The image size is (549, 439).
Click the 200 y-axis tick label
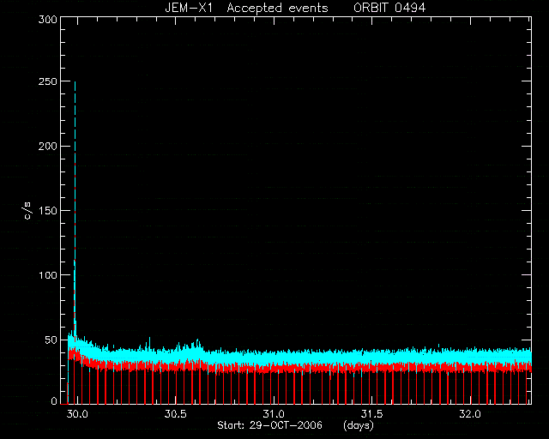47,146
